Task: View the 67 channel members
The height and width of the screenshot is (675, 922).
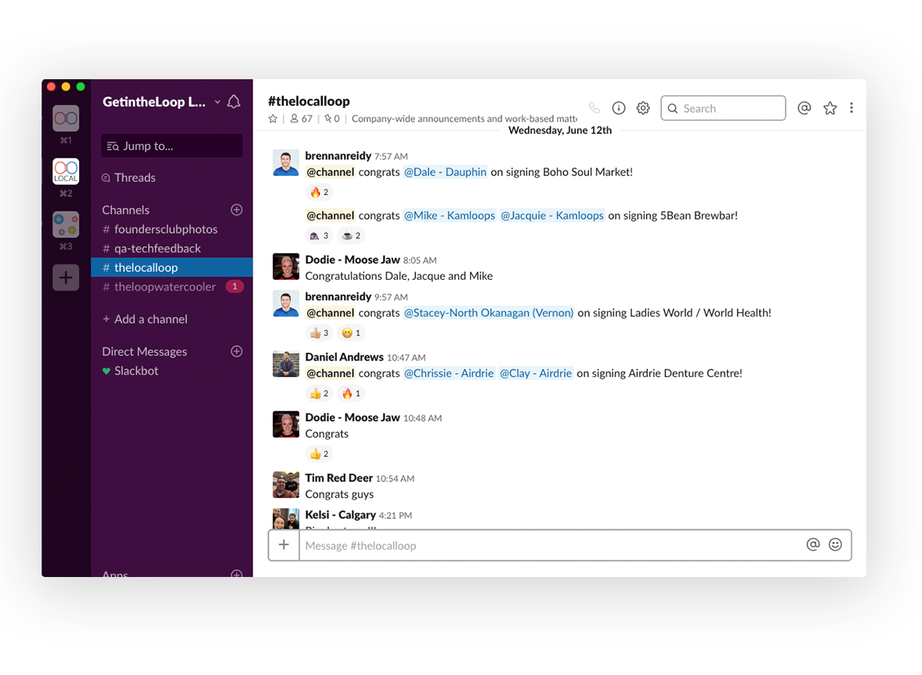Action: tap(301, 119)
